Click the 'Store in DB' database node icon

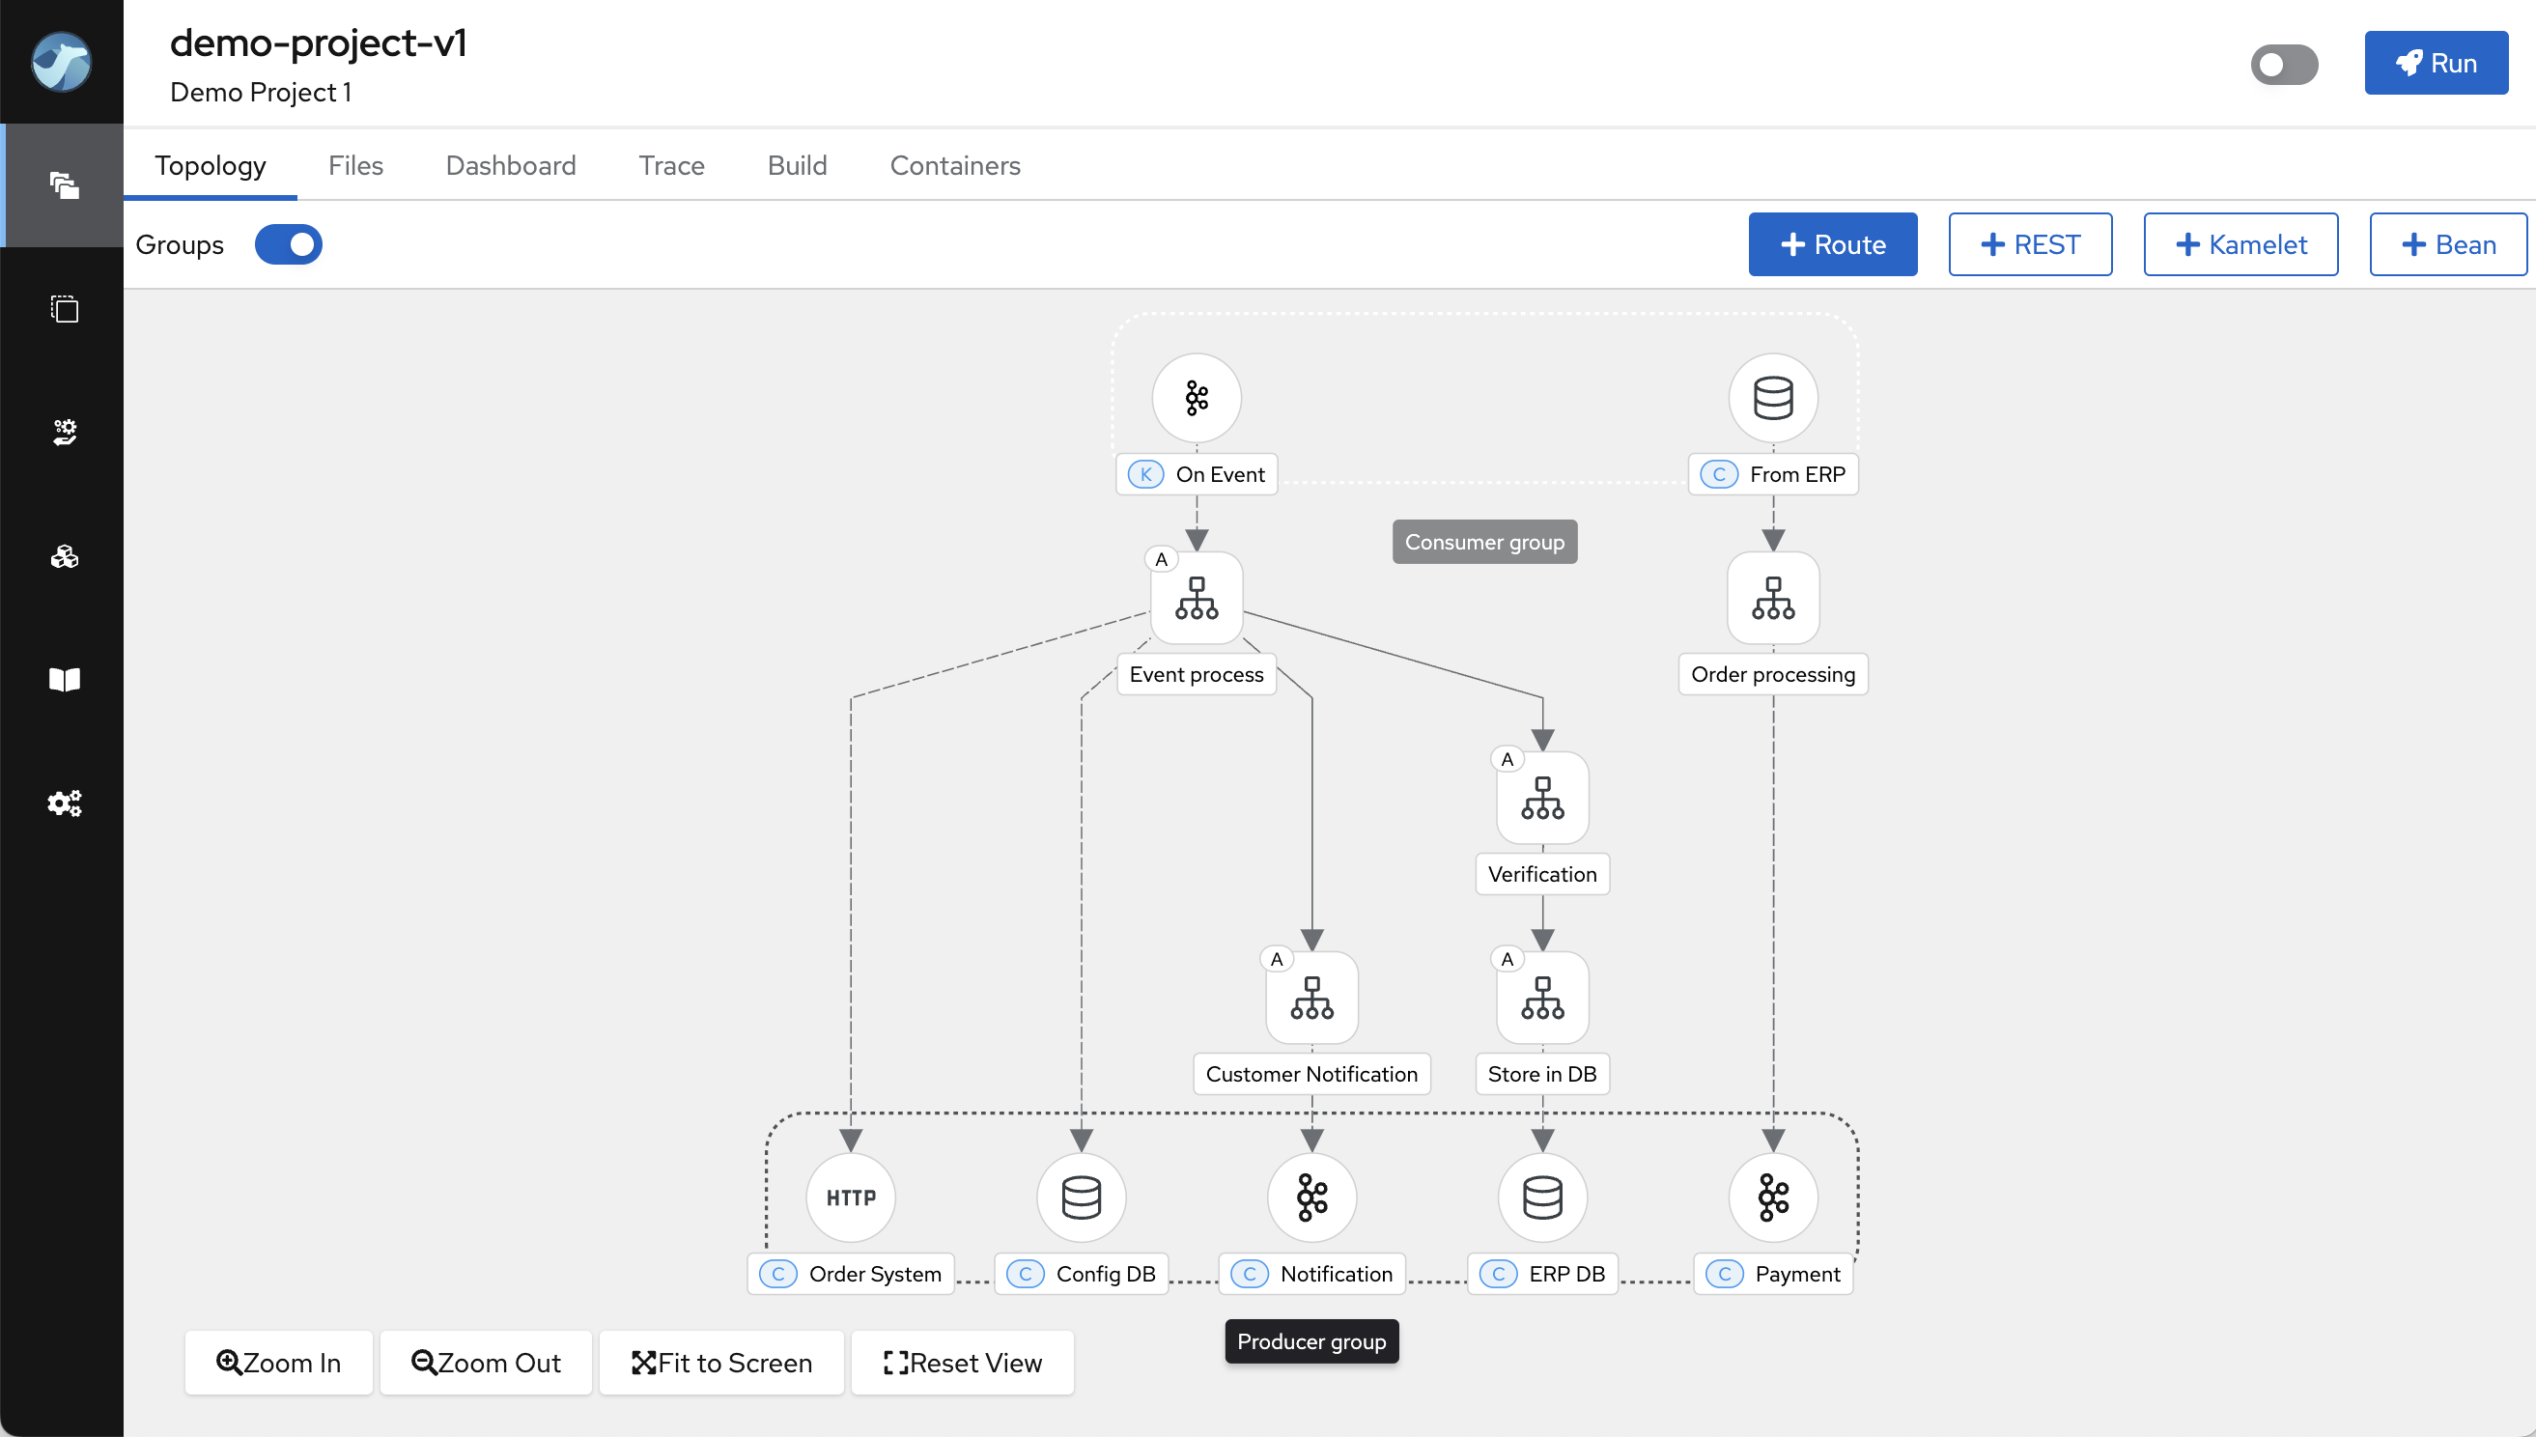click(1539, 997)
